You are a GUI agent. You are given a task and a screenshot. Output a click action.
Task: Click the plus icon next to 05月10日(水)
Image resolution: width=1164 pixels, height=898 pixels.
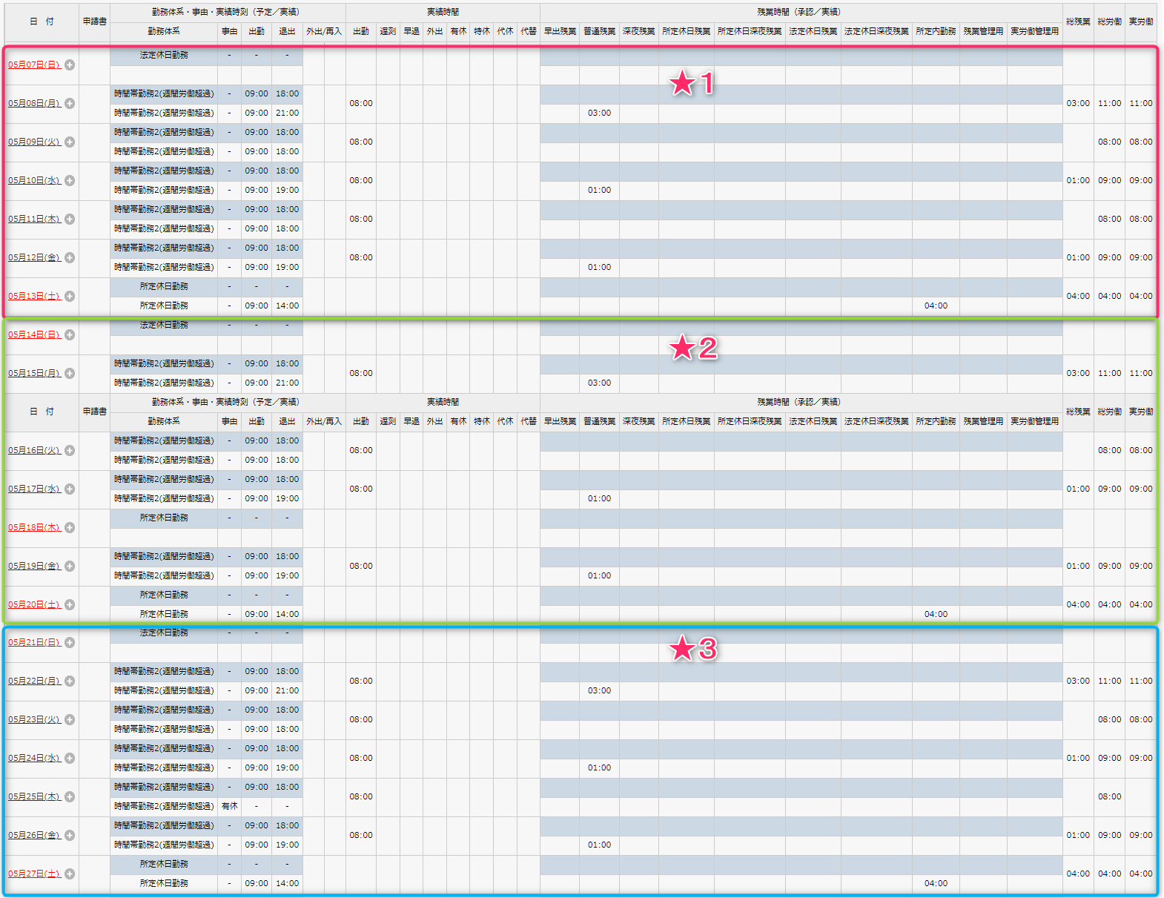click(70, 181)
